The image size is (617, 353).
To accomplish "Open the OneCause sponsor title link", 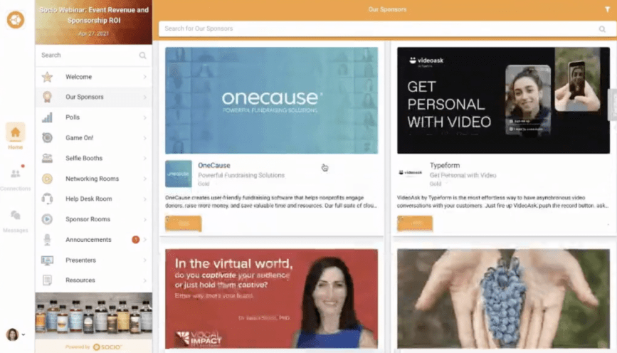I will point(214,165).
